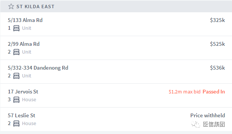Click the bed icon for 17 Jervois St
The image size is (232, 134).
pos(16,99)
